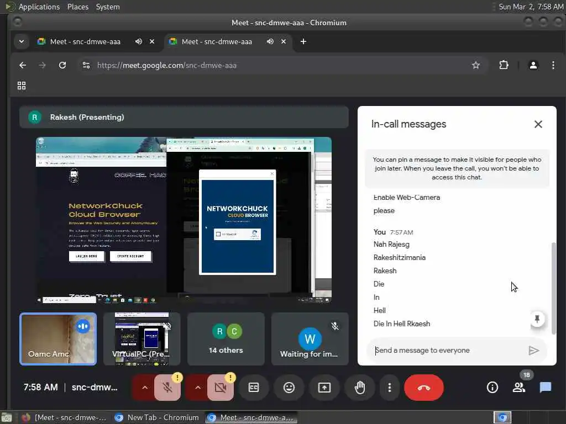Mute audio on the second Meet tab
This screenshot has width=566, height=424.
coord(270,41)
